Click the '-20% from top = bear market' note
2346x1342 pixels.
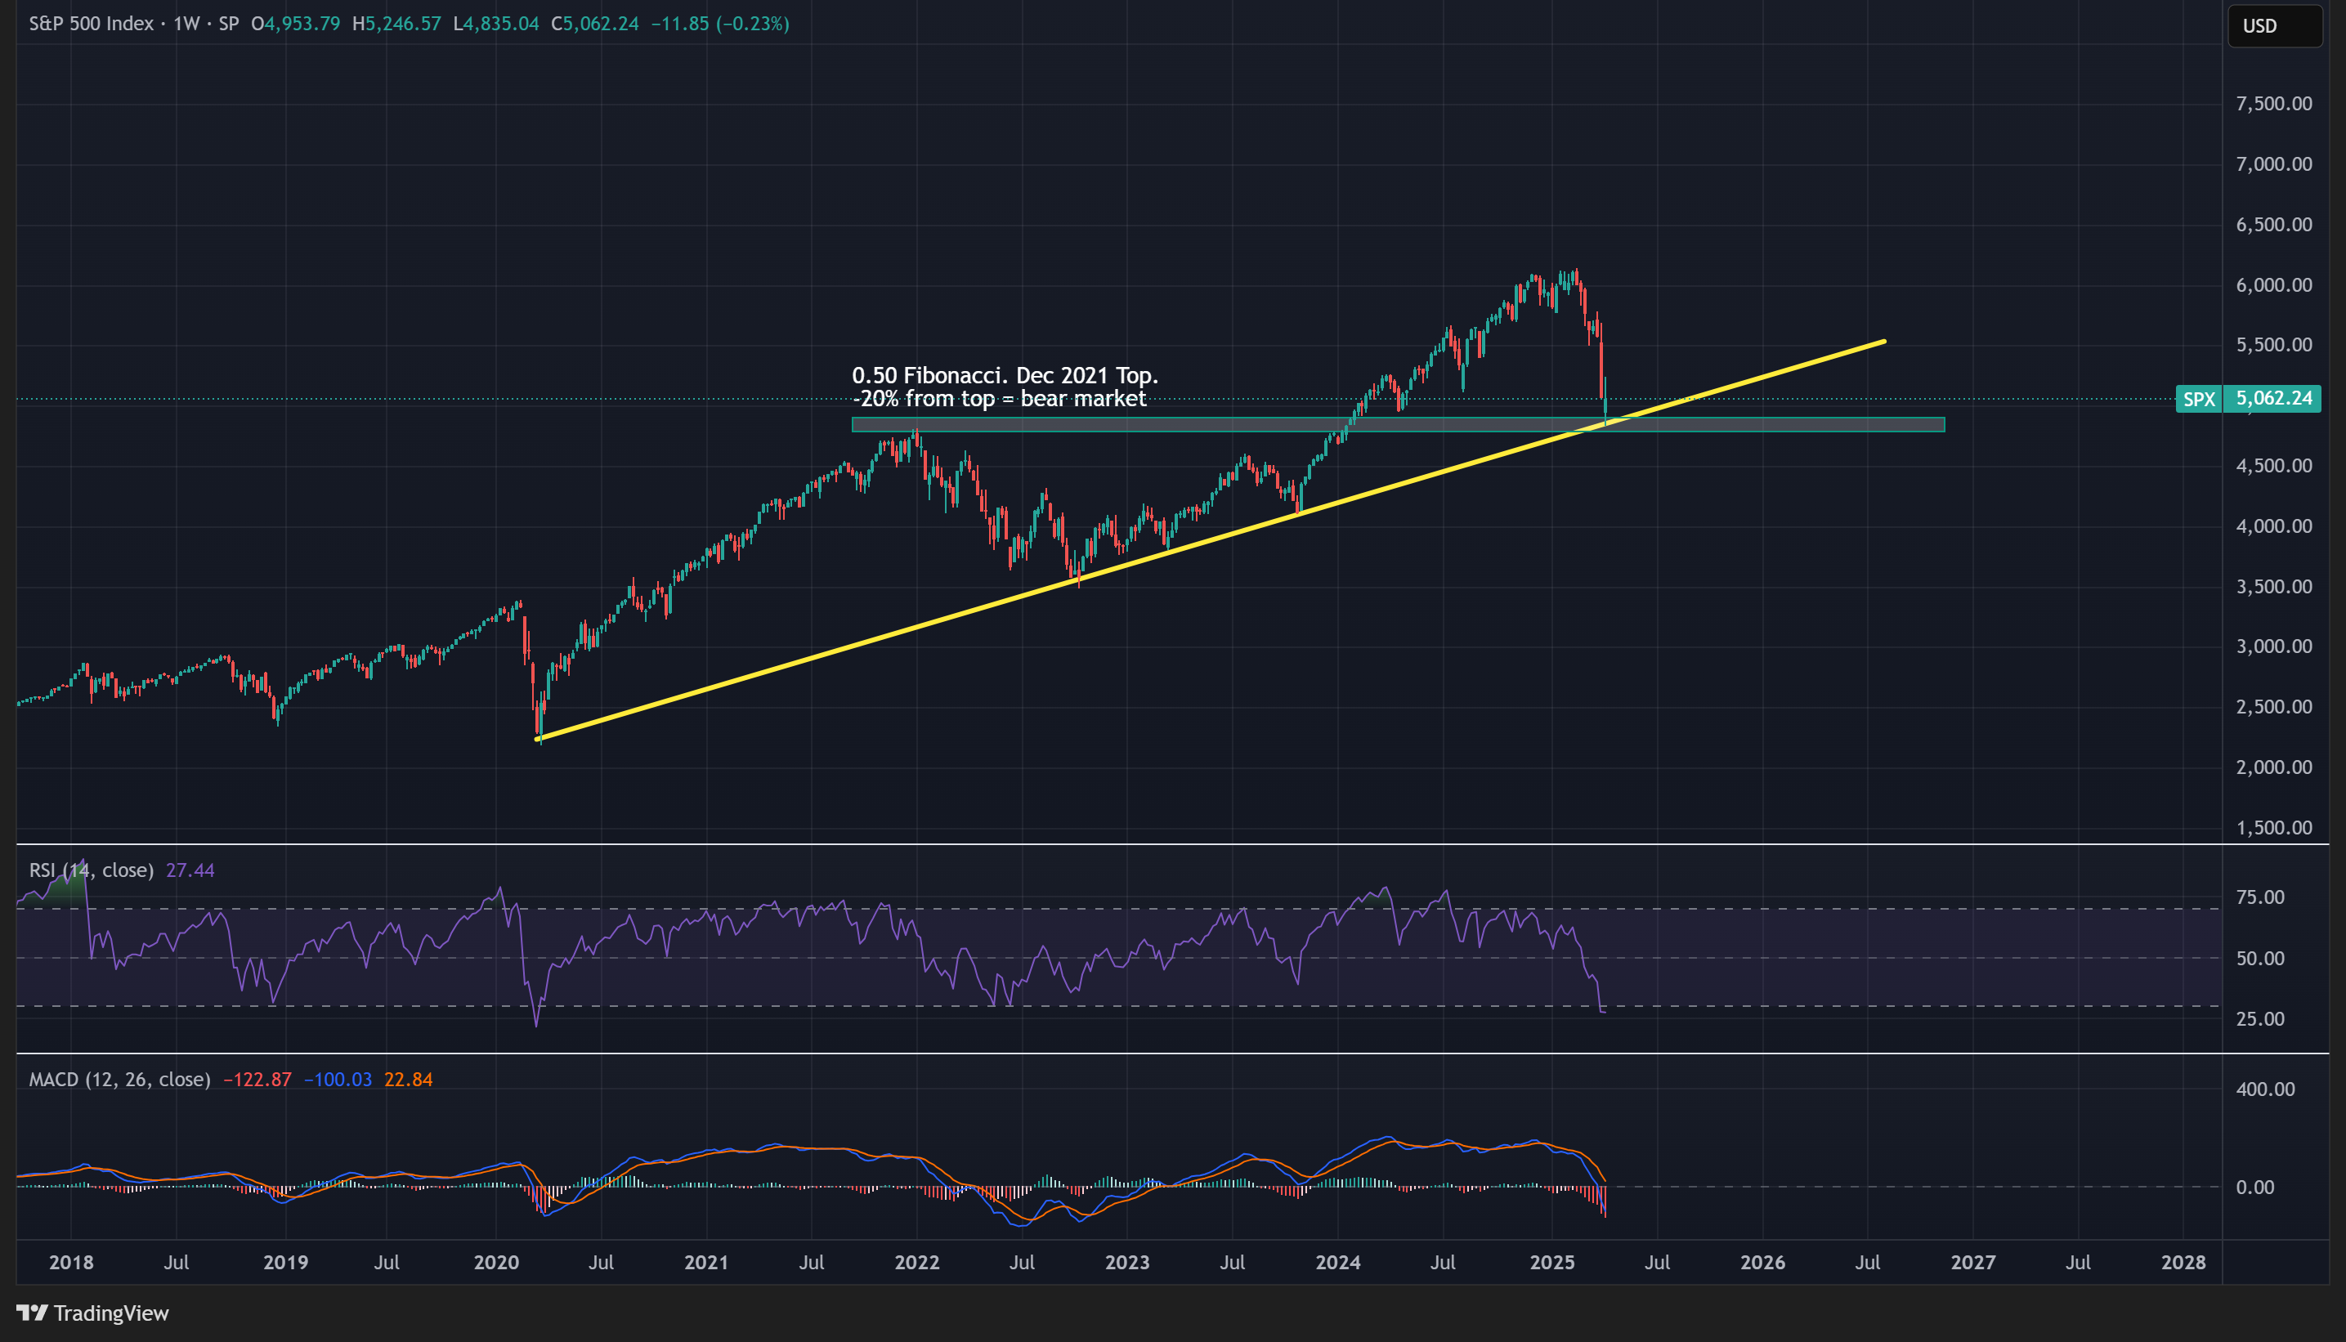pyautogui.click(x=999, y=398)
